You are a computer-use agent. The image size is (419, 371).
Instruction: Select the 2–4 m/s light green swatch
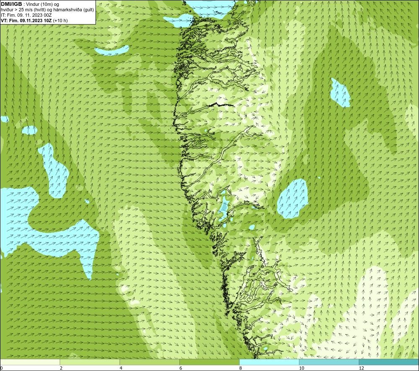pyautogui.click(x=90, y=362)
